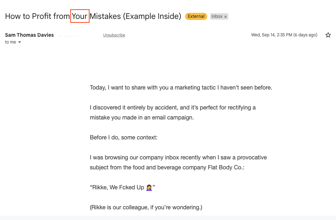Star this email from Sam Thomas Davies
The height and width of the screenshot is (220, 336).
point(328,35)
